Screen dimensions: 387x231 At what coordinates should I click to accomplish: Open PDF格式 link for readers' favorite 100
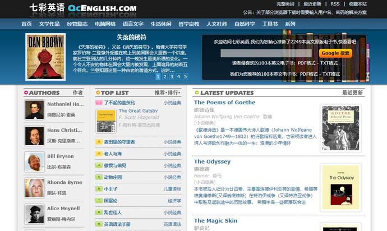[x=307, y=63]
